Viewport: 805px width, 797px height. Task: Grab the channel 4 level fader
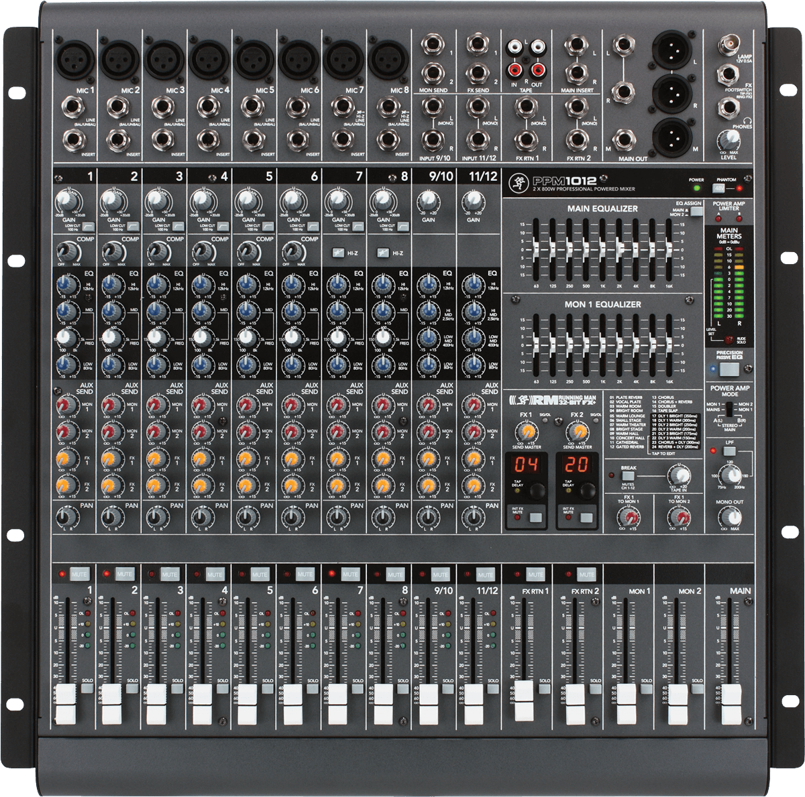tap(202, 704)
